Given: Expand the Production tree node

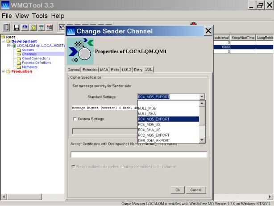Looking at the screenshot, I should pyautogui.click(x=3, y=71).
